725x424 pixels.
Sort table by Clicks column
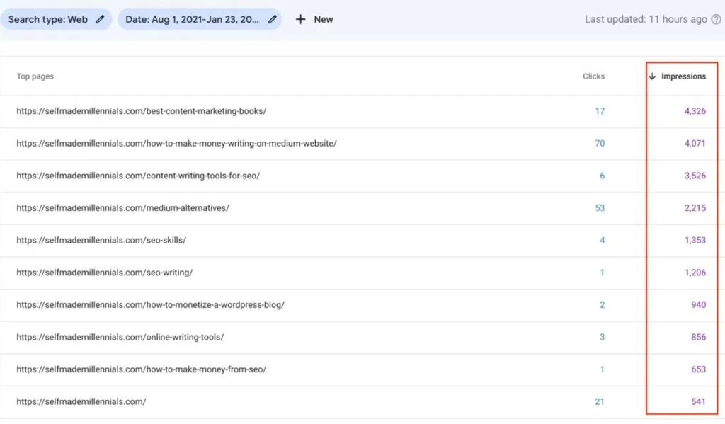coord(593,76)
